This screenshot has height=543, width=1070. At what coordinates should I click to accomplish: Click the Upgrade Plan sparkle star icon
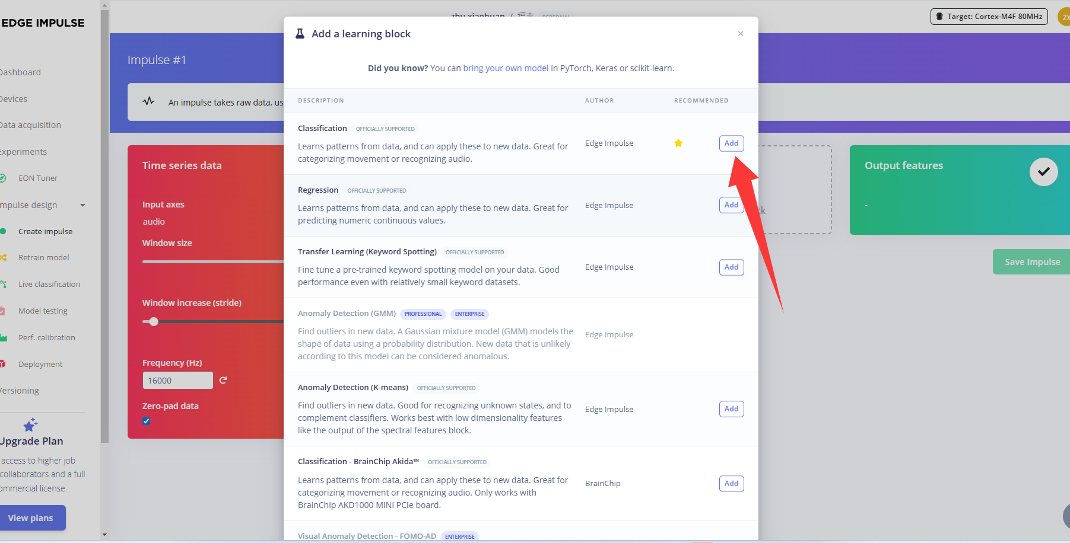click(30, 424)
